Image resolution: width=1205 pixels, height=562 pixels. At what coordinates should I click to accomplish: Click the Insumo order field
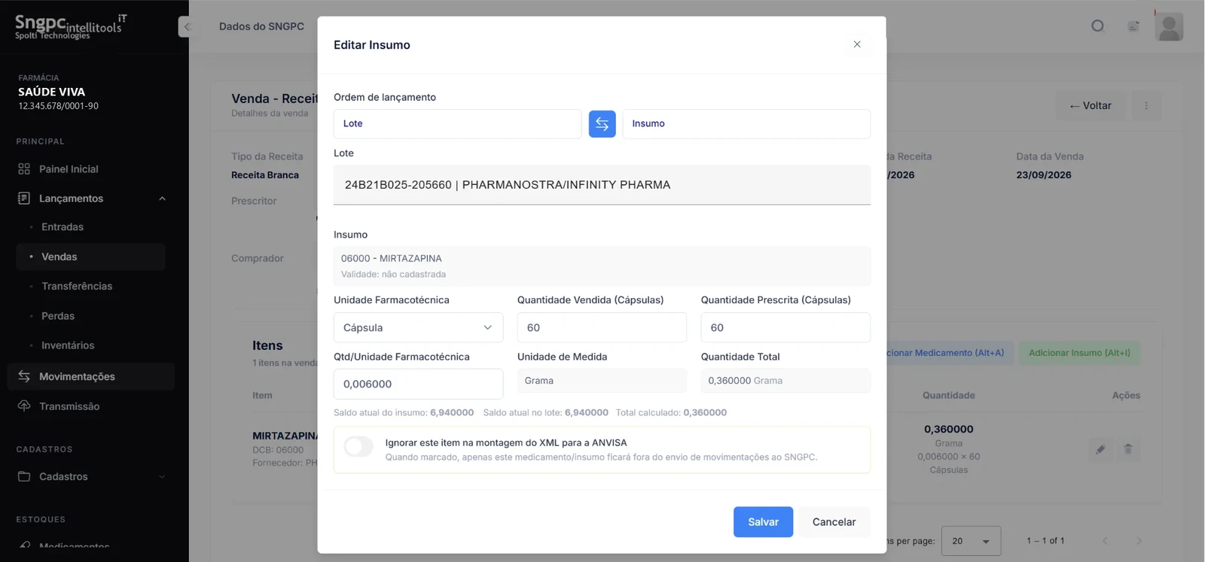pos(746,124)
